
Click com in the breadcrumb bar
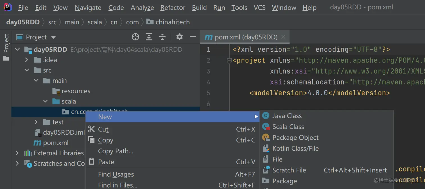coord(132,22)
